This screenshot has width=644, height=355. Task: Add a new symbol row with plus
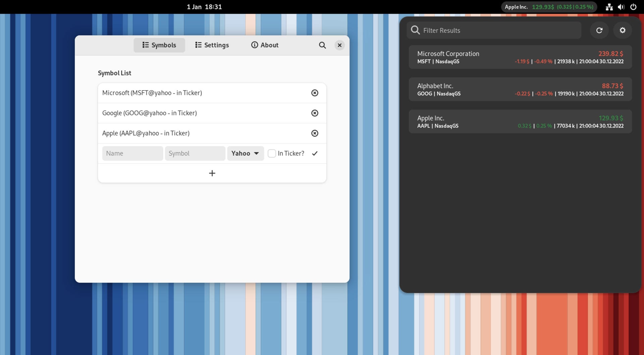[212, 173]
